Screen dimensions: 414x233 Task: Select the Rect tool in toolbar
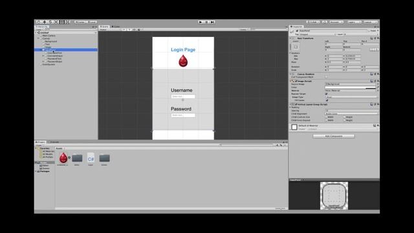tap(62, 22)
